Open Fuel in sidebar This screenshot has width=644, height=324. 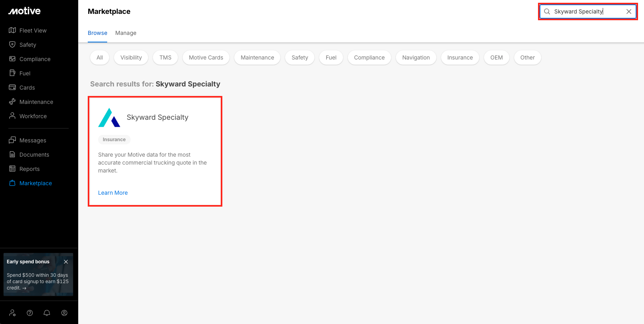[x=25, y=73]
